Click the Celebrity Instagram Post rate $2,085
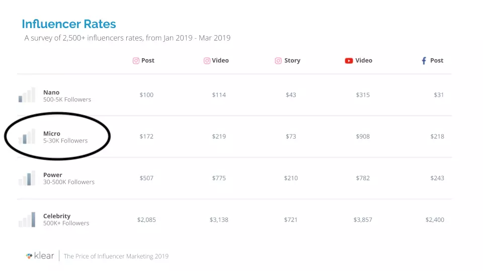483x271 pixels. coord(145,220)
